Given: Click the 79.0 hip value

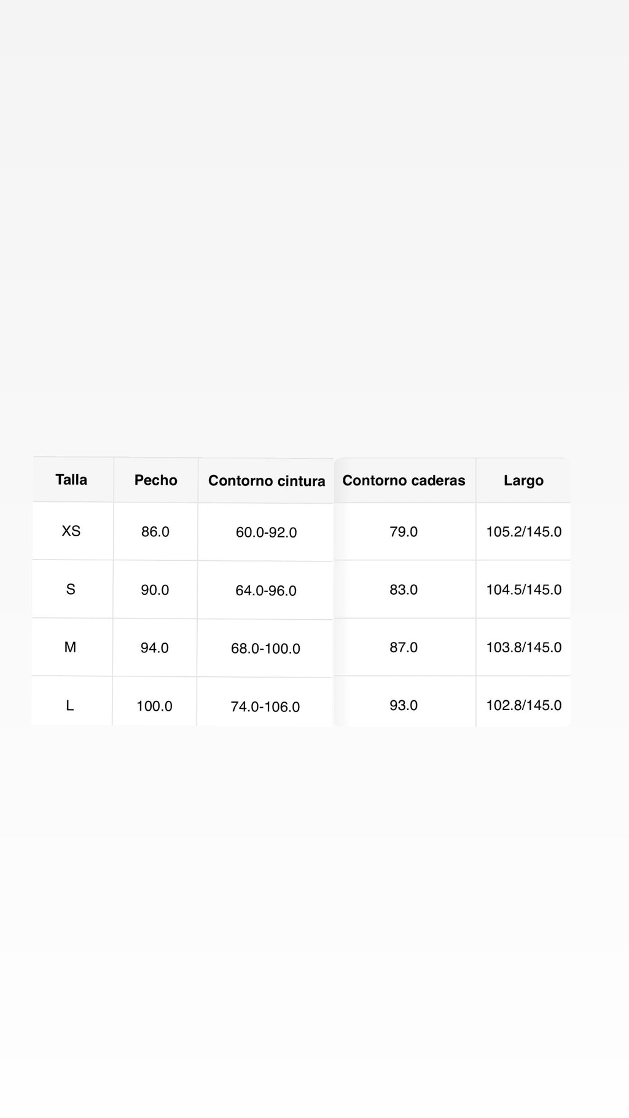Looking at the screenshot, I should coord(404,531).
